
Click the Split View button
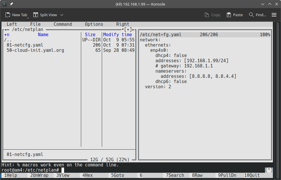(45, 15)
